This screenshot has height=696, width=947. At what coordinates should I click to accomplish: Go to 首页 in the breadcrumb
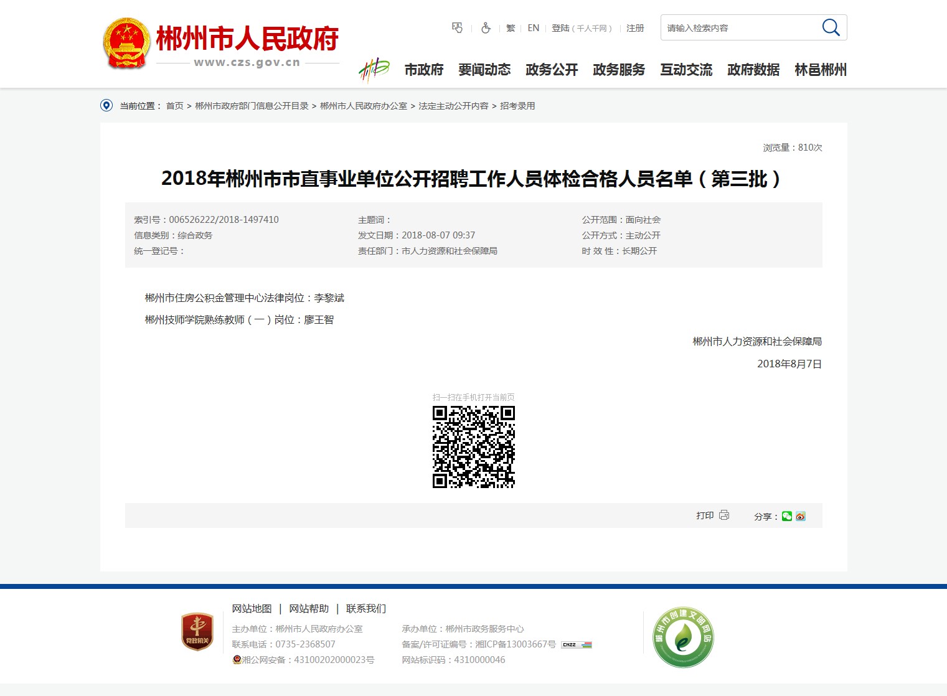pyautogui.click(x=174, y=106)
